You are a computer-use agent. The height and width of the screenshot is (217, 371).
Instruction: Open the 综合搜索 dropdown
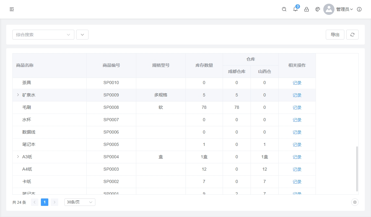point(43,35)
